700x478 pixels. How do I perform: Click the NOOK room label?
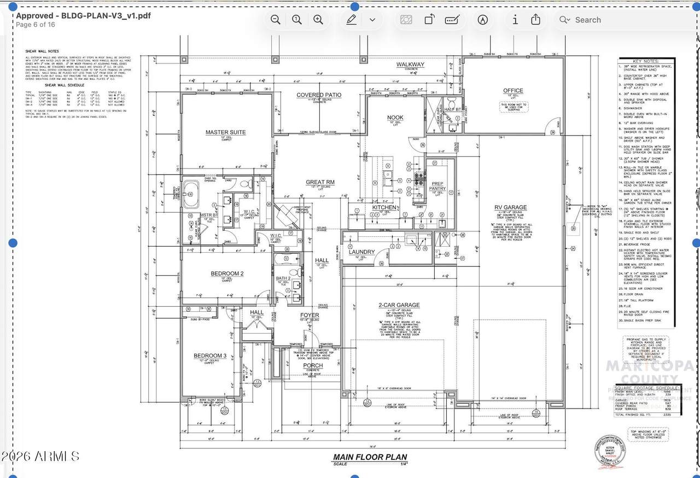(x=395, y=118)
